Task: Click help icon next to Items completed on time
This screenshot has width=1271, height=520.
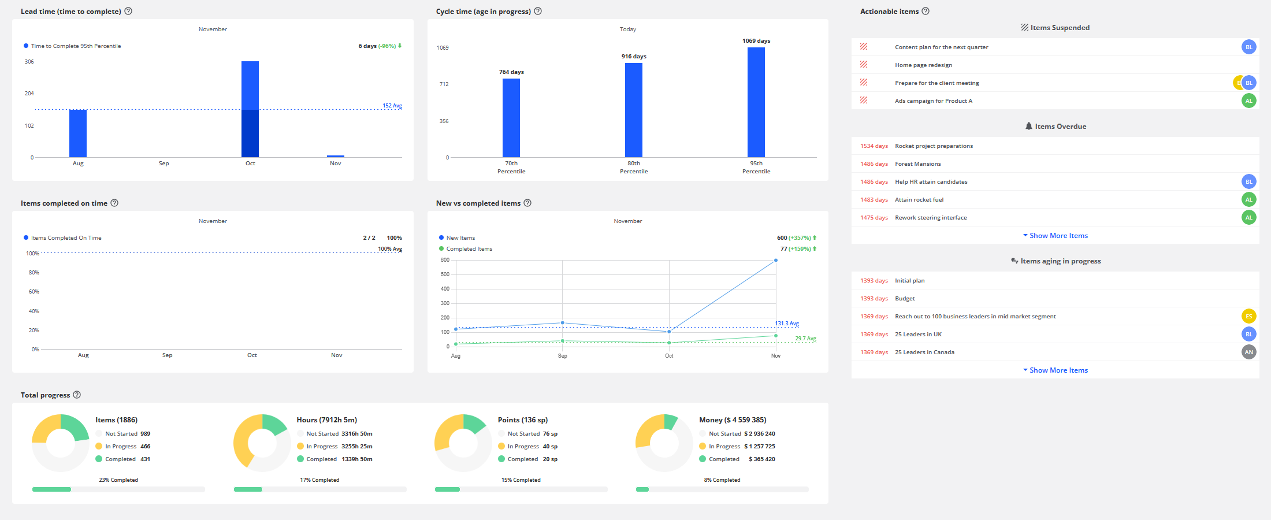Action: [x=114, y=203]
